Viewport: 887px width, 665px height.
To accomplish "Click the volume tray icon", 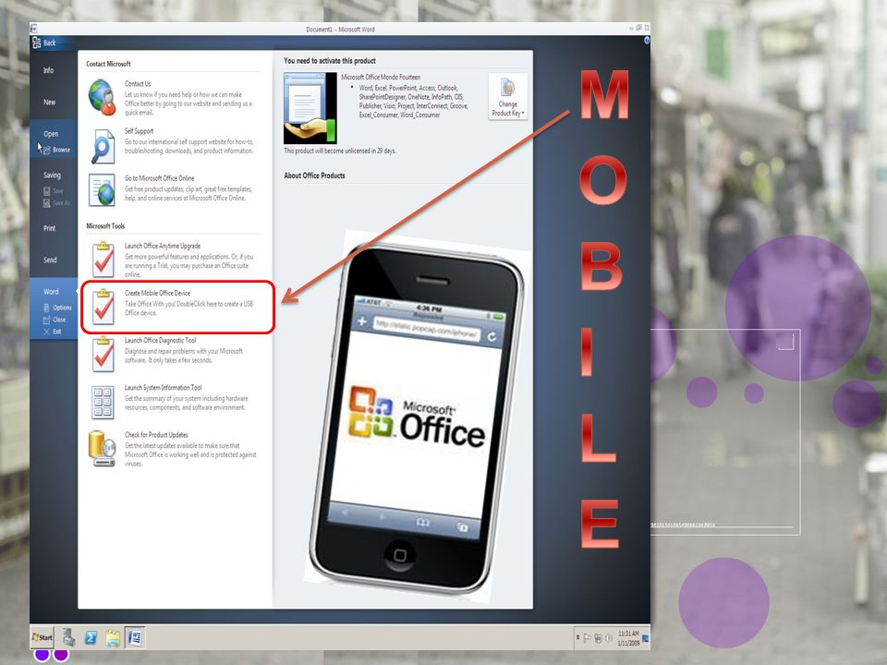I will tap(609, 638).
